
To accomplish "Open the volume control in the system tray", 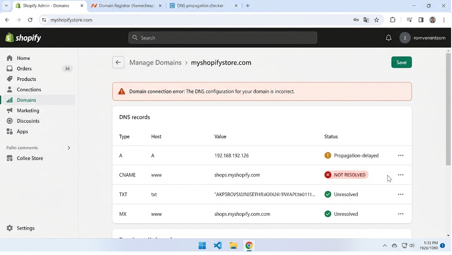I will click(412, 245).
